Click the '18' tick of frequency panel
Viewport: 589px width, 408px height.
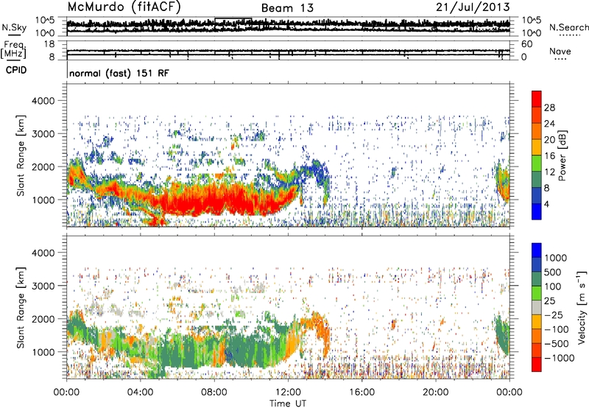tap(49, 44)
